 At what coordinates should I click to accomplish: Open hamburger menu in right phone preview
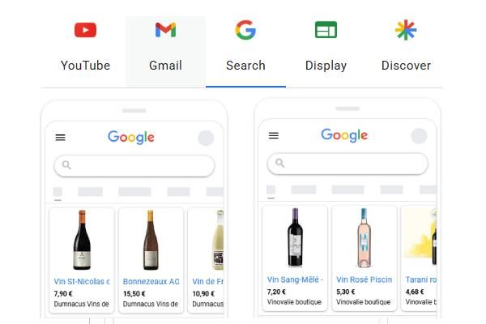click(274, 135)
